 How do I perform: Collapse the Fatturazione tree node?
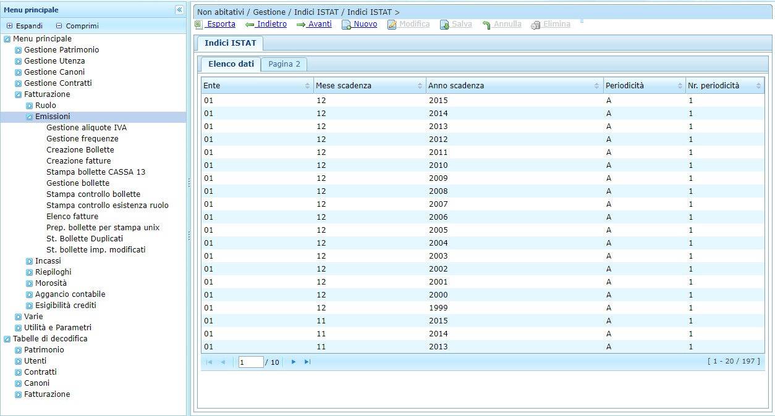tap(19, 94)
